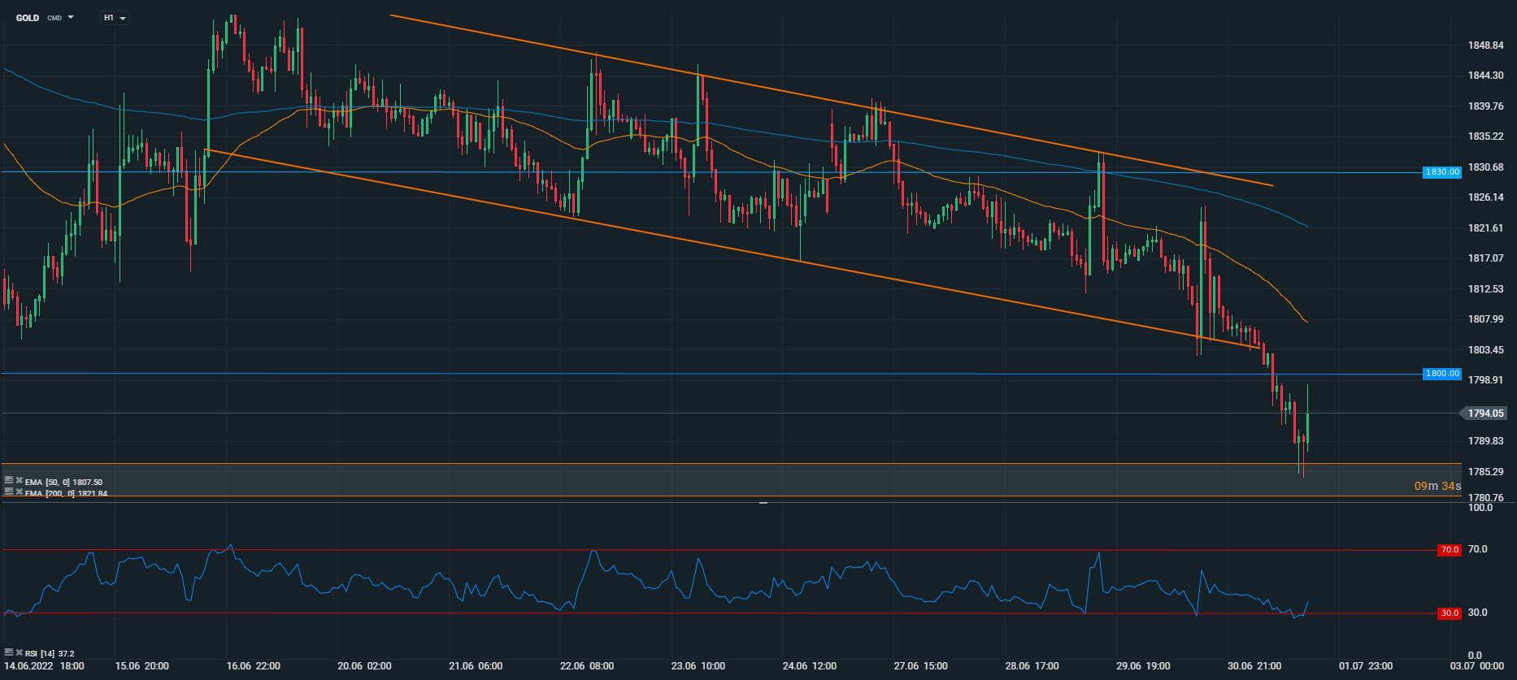1517x680 pixels.
Task: Select the 1830.00 horizontal level label
Action: coord(1442,172)
